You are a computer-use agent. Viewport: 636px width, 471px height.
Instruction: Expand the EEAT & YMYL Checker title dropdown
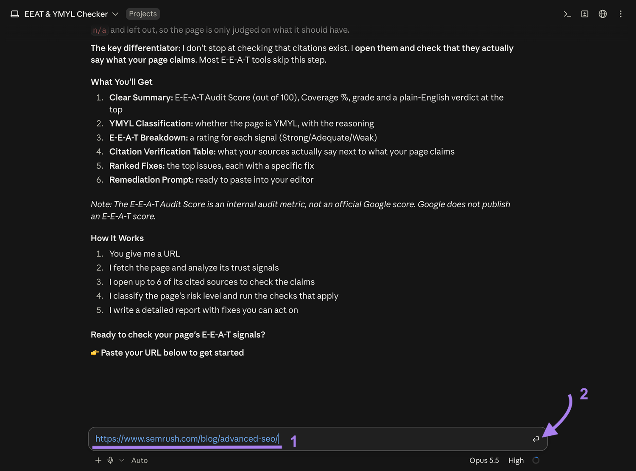click(x=115, y=14)
